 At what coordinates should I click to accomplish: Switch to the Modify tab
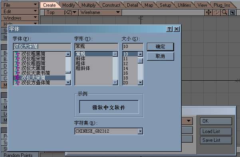pyautogui.click(x=69, y=5)
